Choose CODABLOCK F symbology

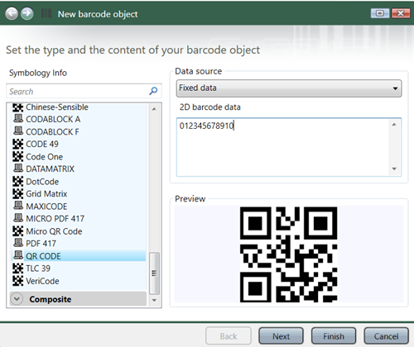coord(52,131)
